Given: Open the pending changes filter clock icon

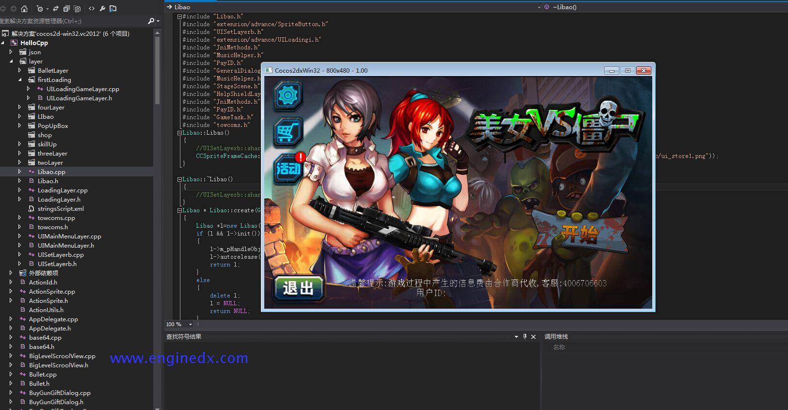Looking at the screenshot, I should click(39, 8).
